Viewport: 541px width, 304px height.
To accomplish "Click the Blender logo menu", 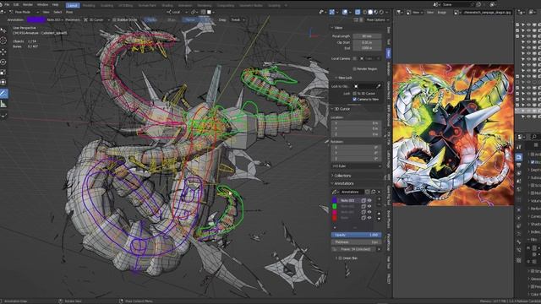I will tap(2, 5).
